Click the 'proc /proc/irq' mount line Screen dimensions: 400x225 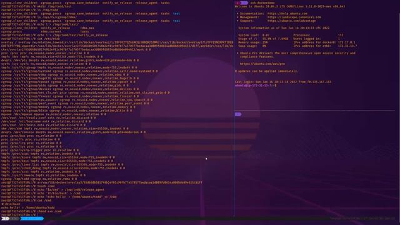point(31,143)
